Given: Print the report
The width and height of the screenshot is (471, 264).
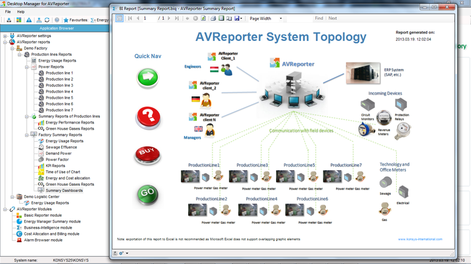Looking at the screenshot, I should (x=213, y=18).
